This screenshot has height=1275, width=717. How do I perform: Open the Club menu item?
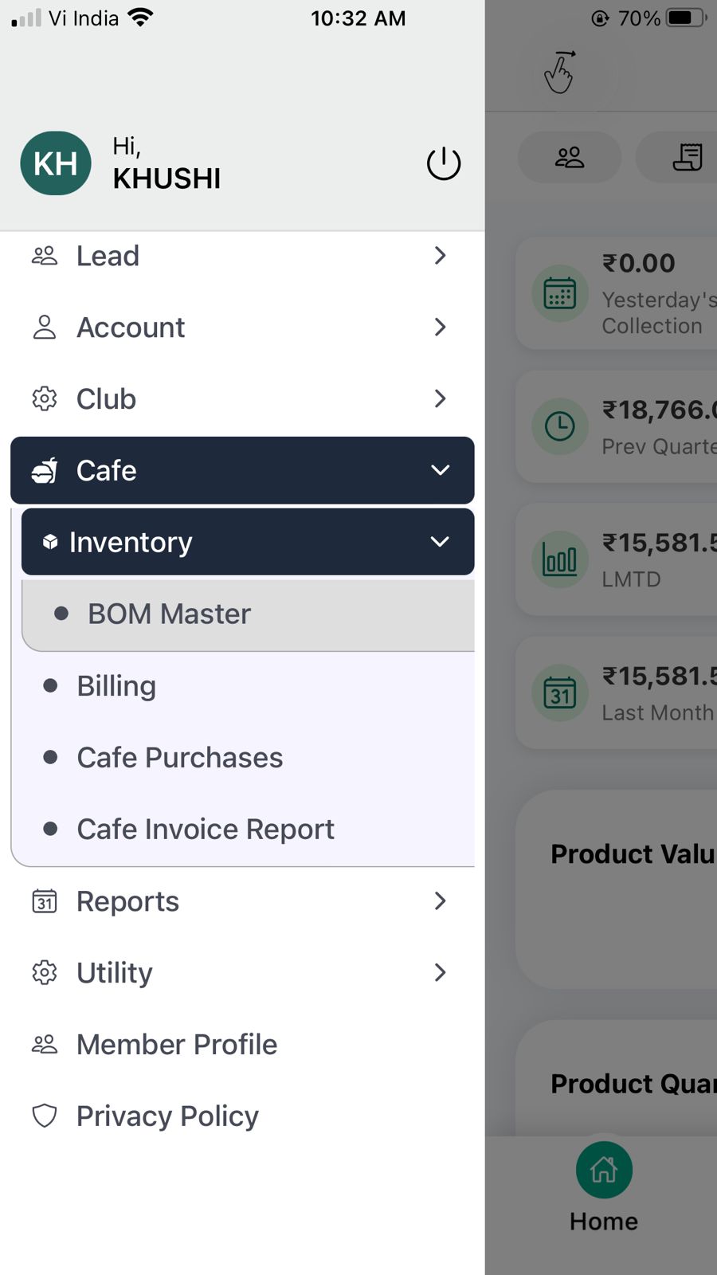(x=106, y=399)
